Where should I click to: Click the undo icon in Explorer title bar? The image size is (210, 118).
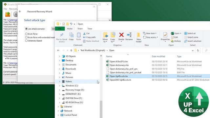[71, 24]
